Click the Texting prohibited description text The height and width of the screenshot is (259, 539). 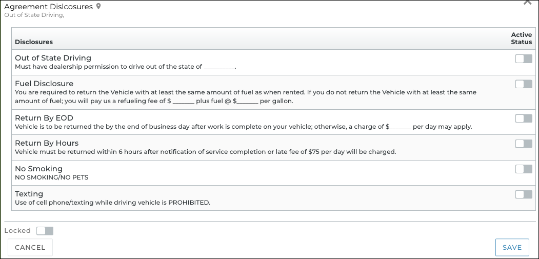(x=112, y=203)
